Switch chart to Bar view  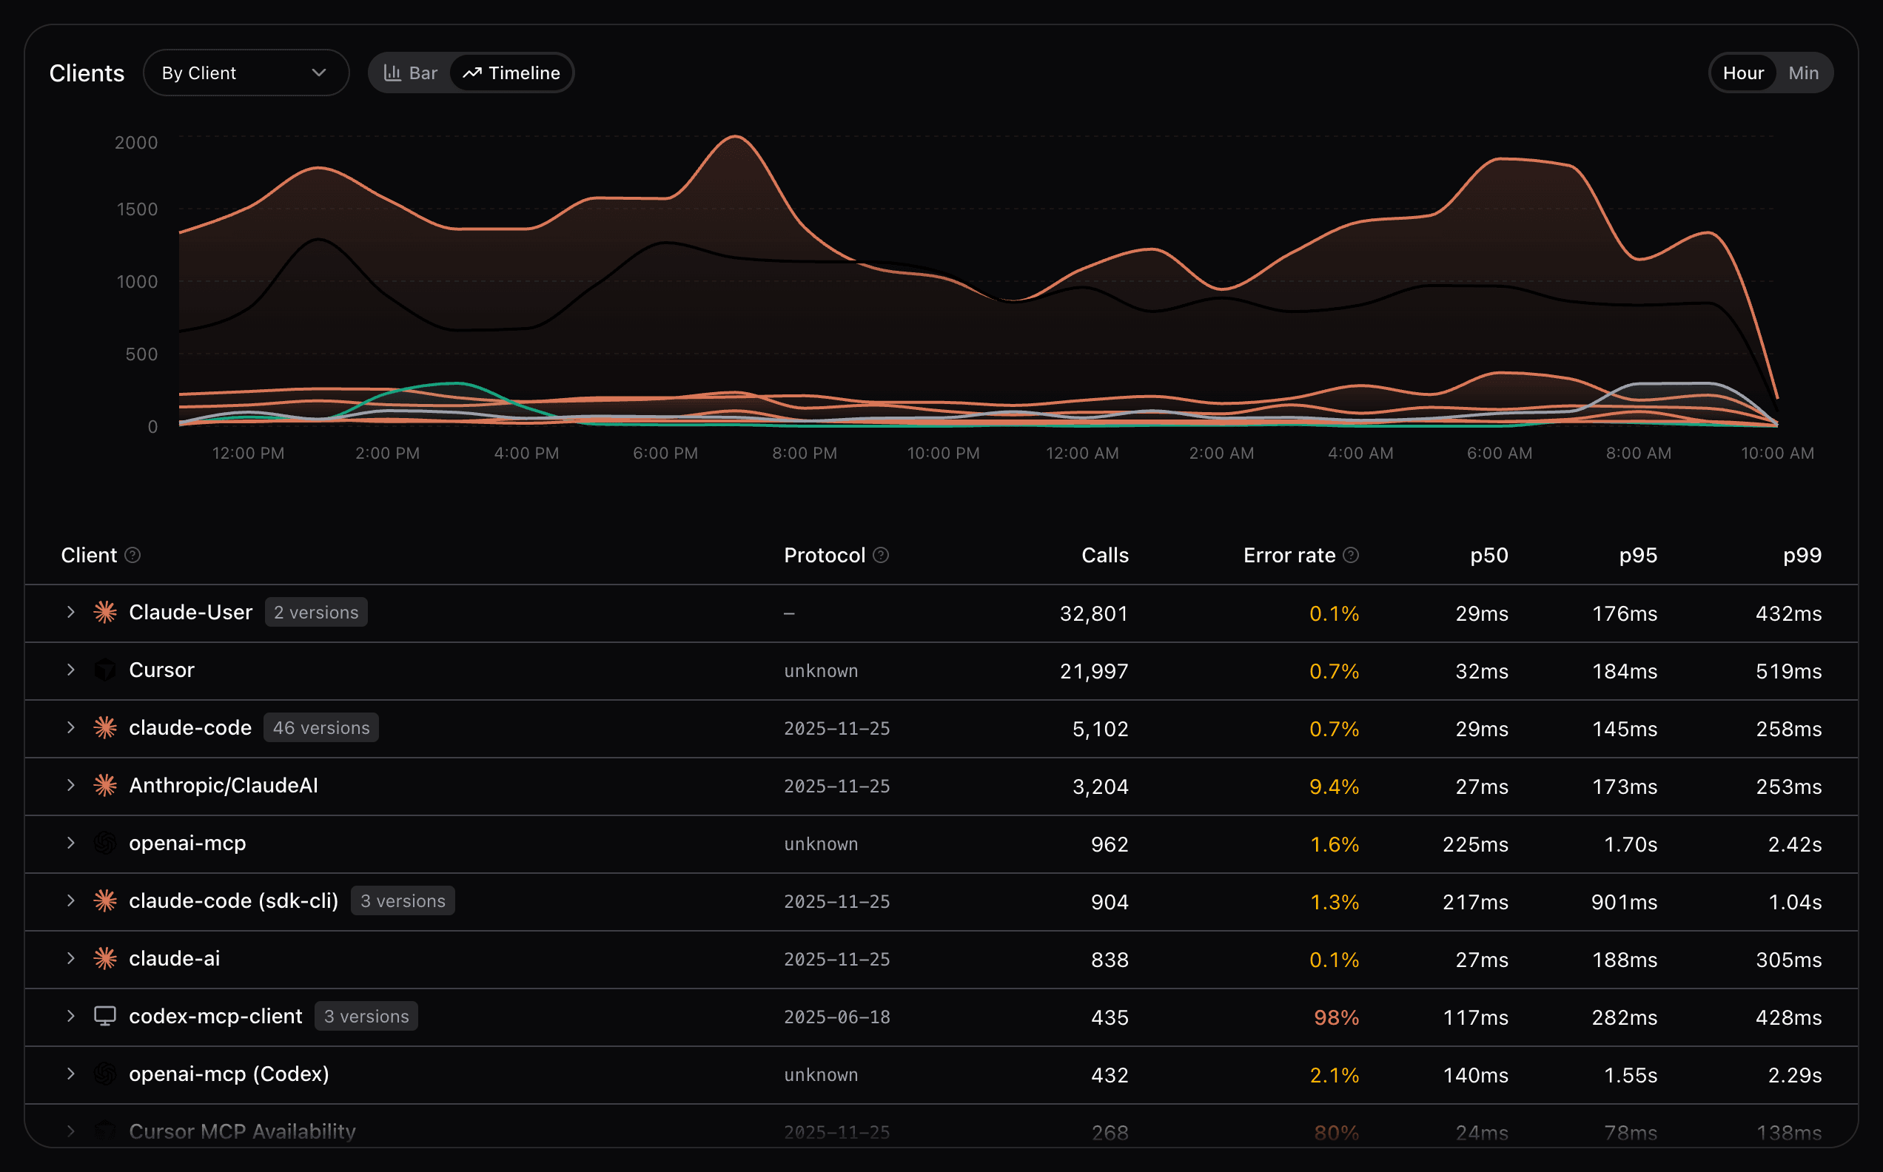tap(411, 73)
